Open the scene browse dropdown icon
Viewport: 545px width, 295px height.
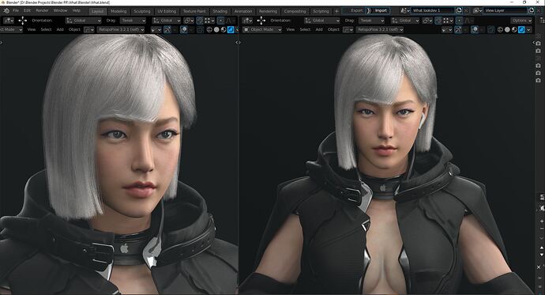click(x=405, y=10)
